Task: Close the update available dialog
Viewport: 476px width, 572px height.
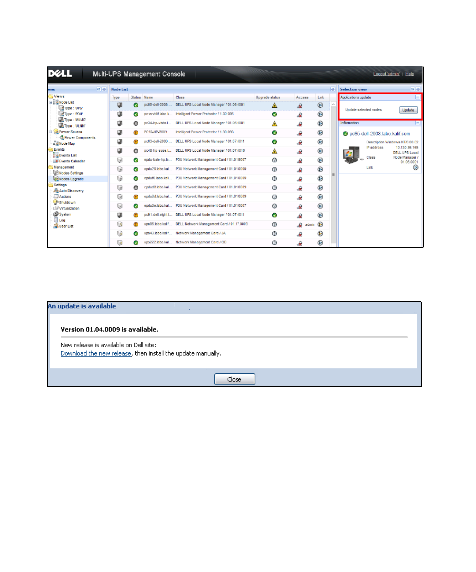Action: click(235, 379)
